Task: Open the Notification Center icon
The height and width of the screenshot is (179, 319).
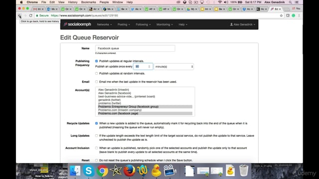Action: coord(297,2)
